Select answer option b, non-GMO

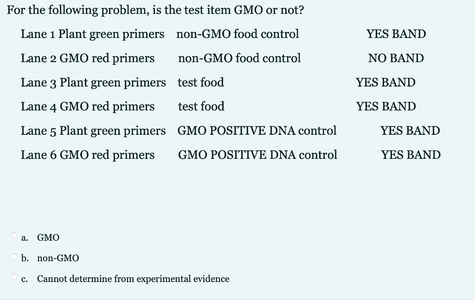point(58,258)
